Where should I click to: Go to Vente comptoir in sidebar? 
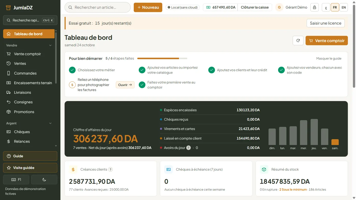click(29, 54)
